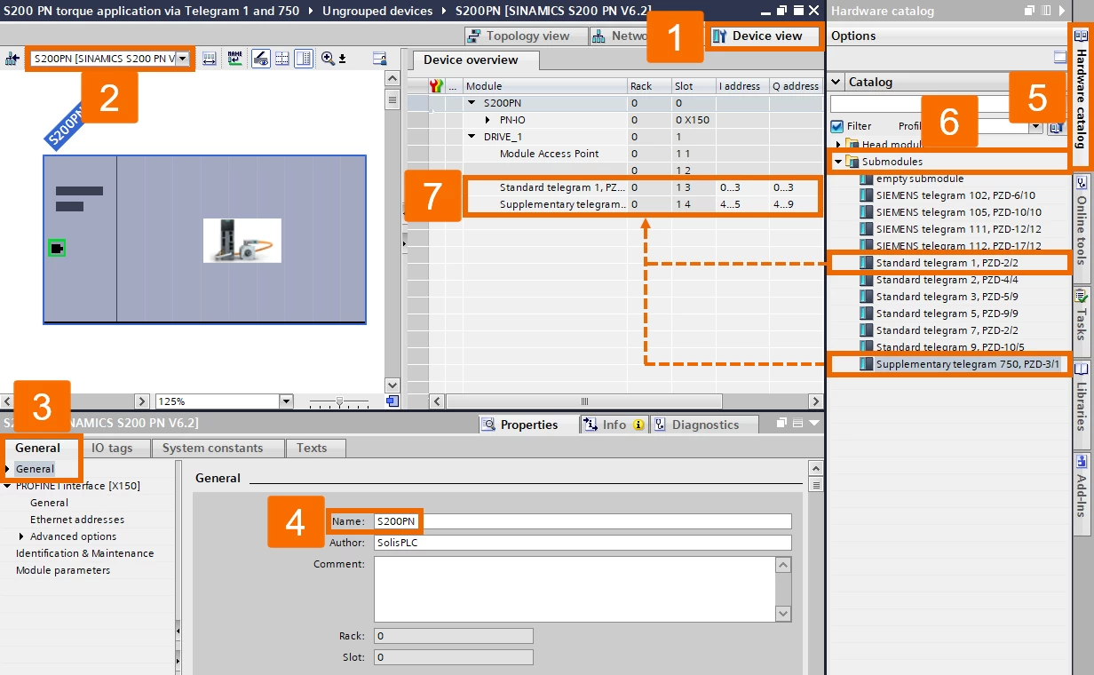Click the go-to-network-view icon left of device selector
Screen dimensions: 1094x675
12,59
